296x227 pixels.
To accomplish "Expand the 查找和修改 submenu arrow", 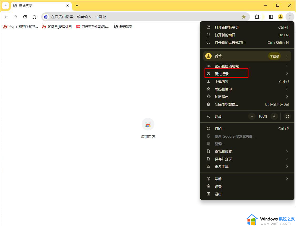I will pyautogui.click(x=287, y=152).
